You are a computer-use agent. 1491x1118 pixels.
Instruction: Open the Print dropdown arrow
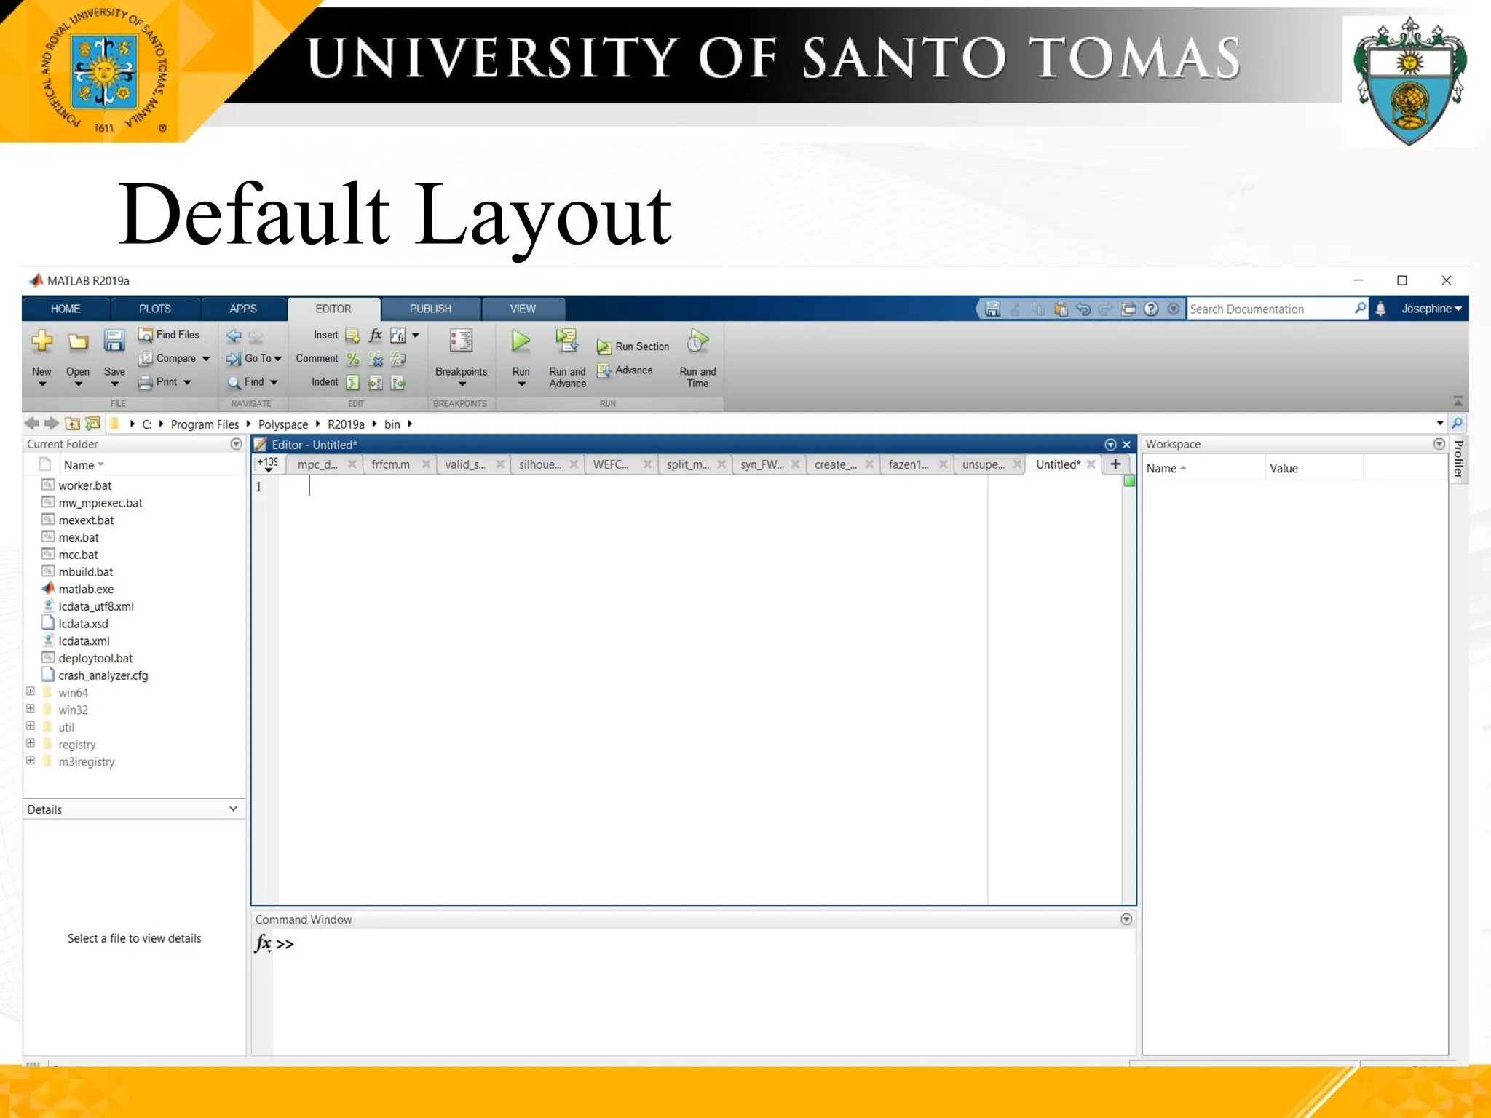coord(187,382)
